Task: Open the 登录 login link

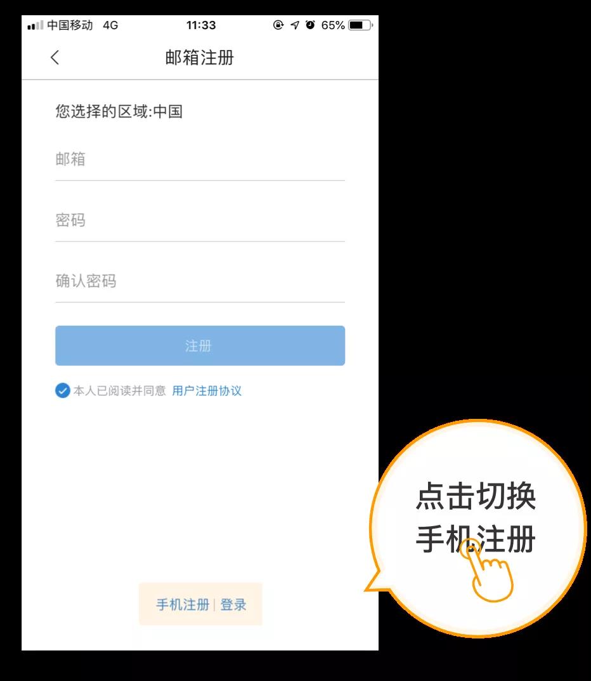Action: (x=233, y=604)
